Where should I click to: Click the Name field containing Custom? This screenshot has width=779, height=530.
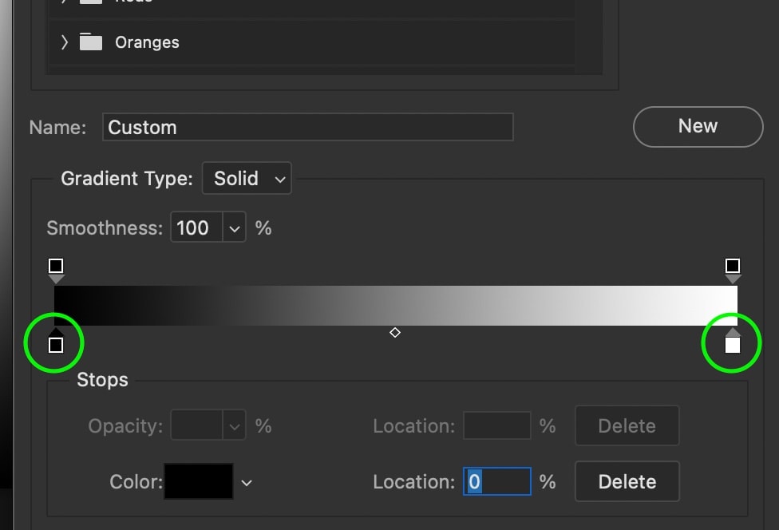click(x=307, y=127)
